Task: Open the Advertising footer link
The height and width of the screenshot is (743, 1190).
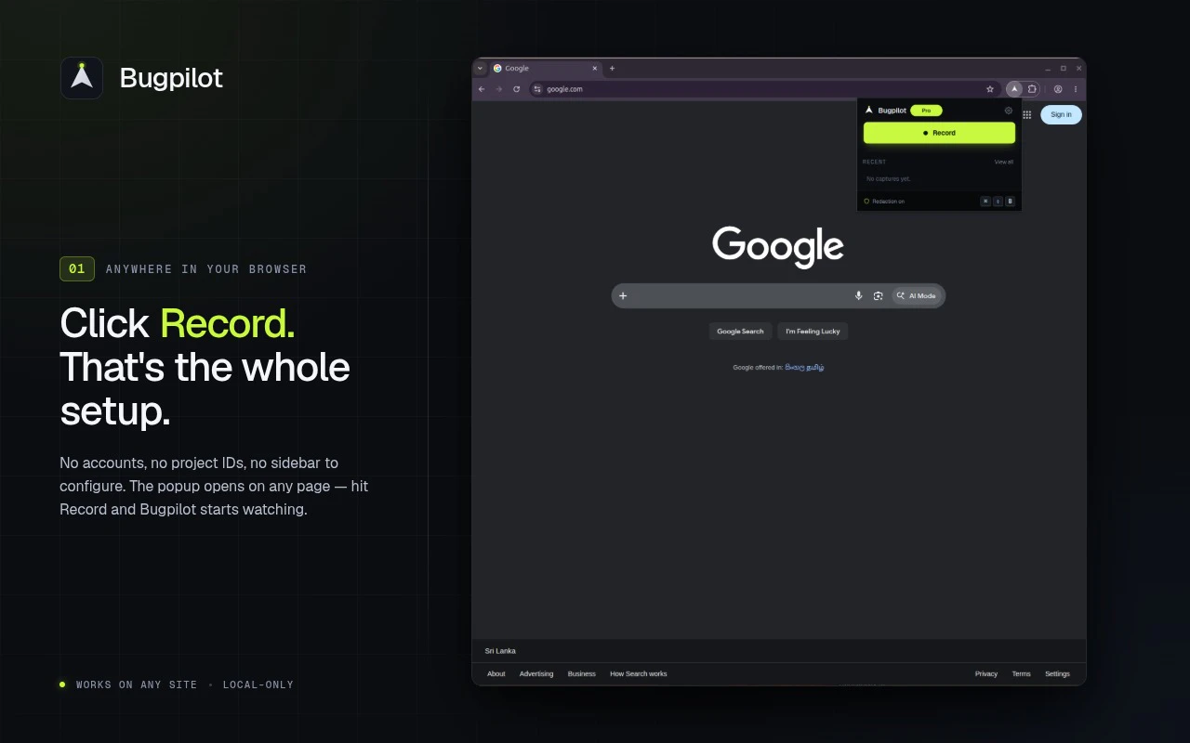Action: click(536, 673)
